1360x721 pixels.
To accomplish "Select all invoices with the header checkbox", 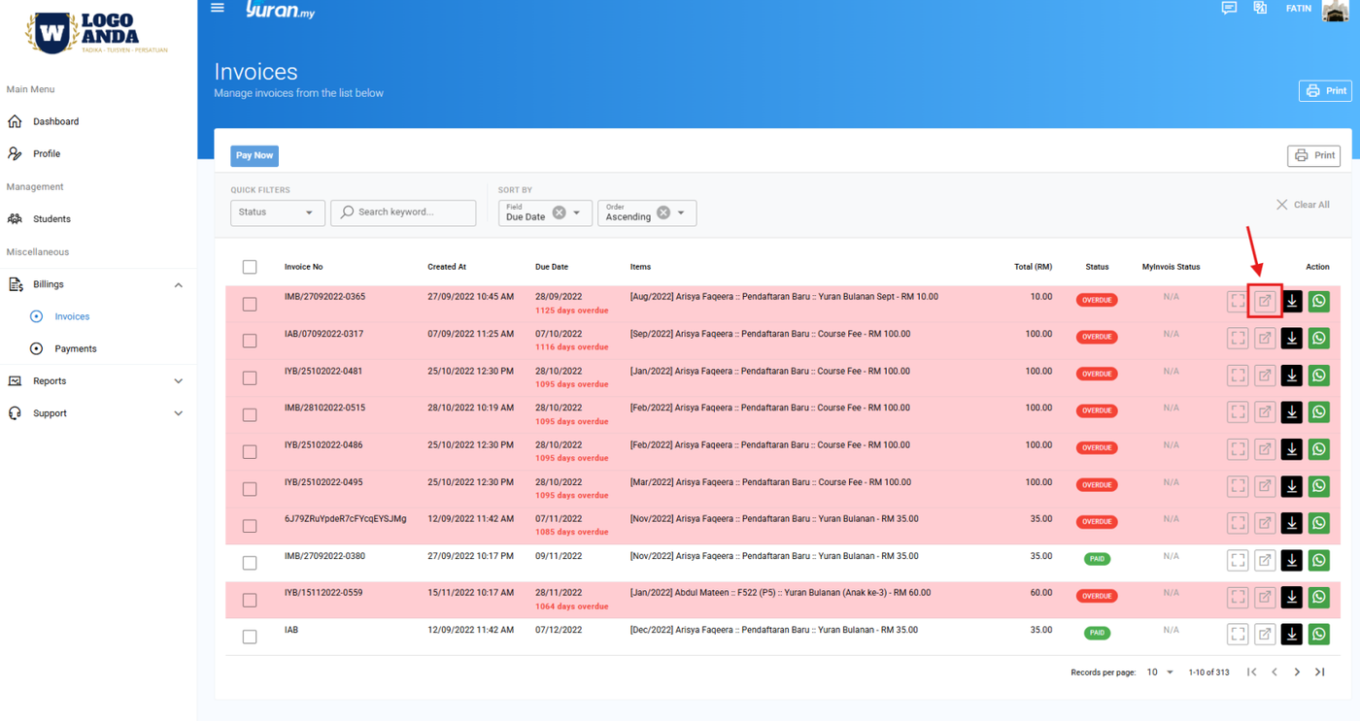I will pyautogui.click(x=250, y=267).
